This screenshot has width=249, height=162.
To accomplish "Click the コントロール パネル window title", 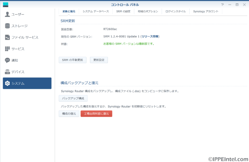I will click(x=125, y=5).
